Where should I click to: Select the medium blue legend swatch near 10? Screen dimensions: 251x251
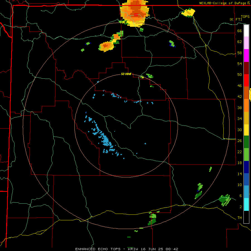tap(246, 179)
